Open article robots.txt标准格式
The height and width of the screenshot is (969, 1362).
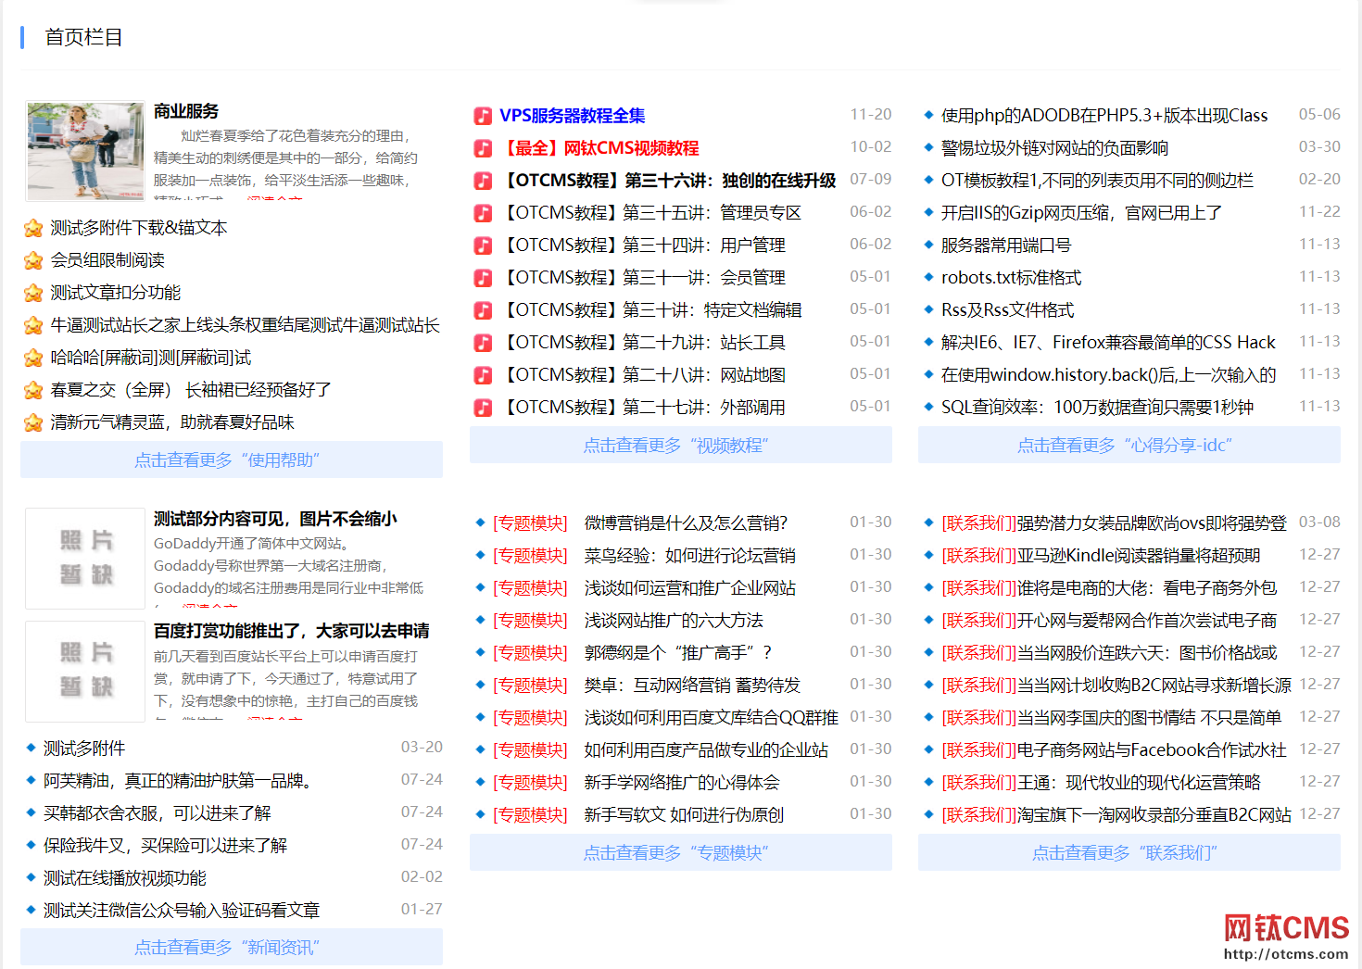click(x=1011, y=278)
